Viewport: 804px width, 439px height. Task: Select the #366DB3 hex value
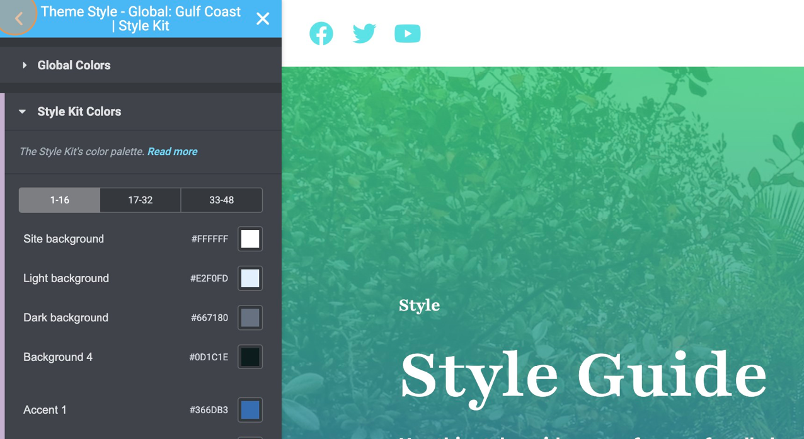(209, 410)
